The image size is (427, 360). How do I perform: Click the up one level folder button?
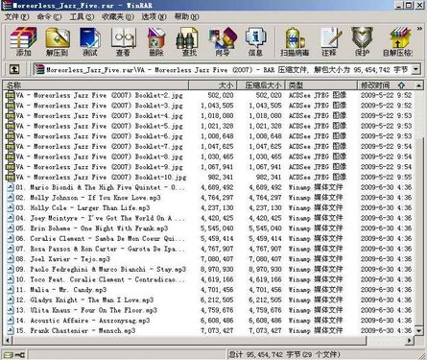pyautogui.click(x=14, y=69)
